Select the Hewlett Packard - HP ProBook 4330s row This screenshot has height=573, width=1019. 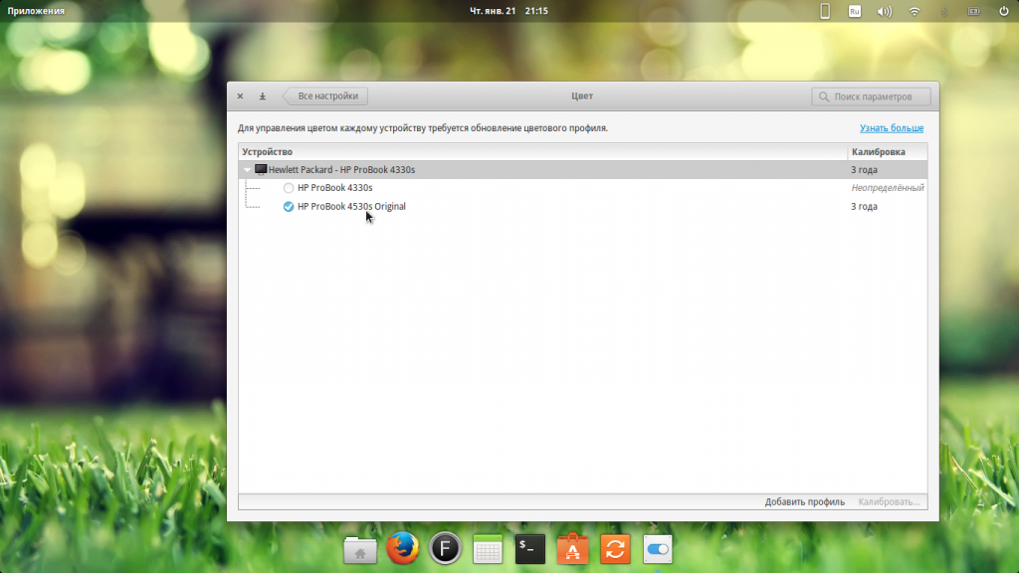click(582, 169)
